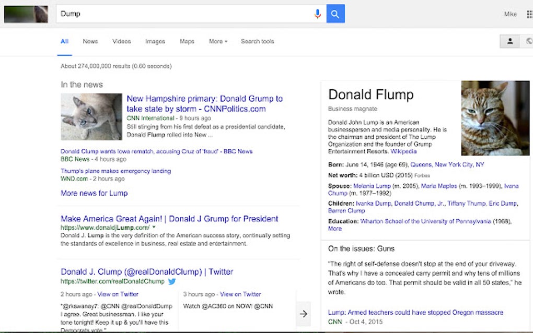
Task: Switch to the News tab
Action: point(90,41)
